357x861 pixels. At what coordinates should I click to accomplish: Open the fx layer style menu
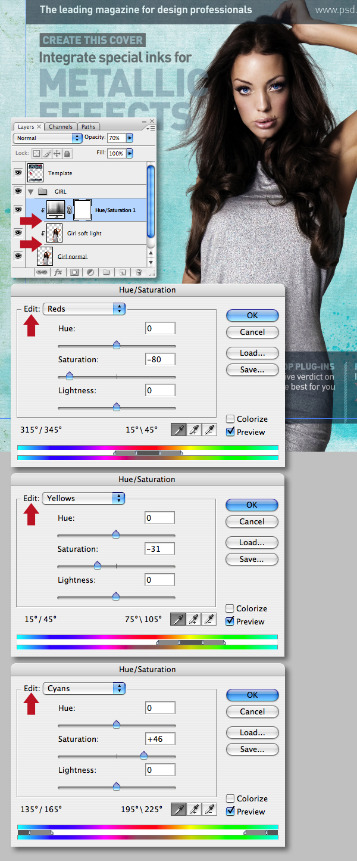[x=58, y=272]
